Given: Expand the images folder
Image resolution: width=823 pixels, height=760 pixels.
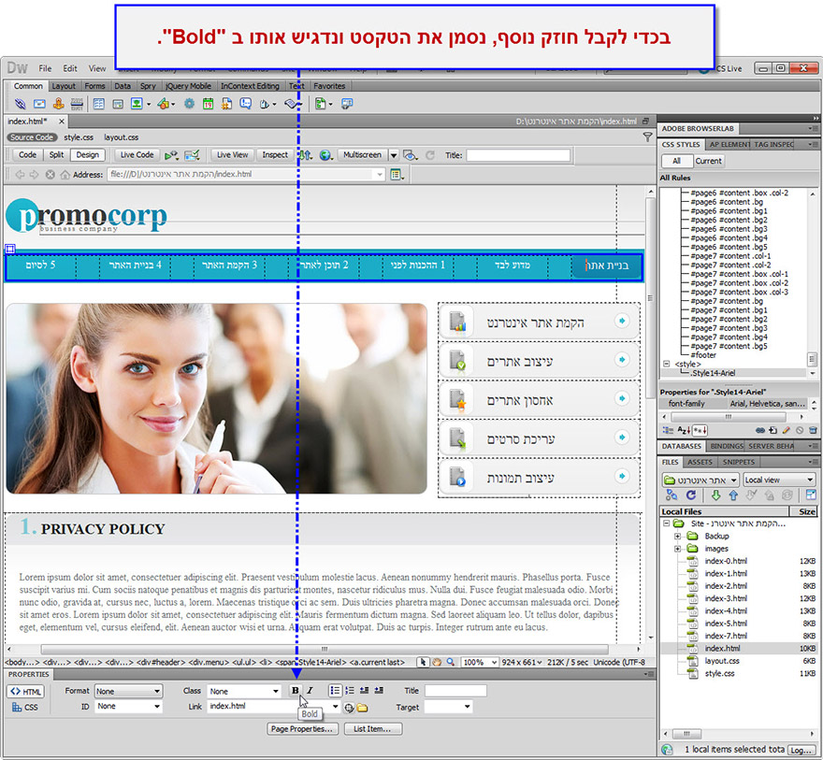Looking at the screenshot, I should [x=678, y=549].
